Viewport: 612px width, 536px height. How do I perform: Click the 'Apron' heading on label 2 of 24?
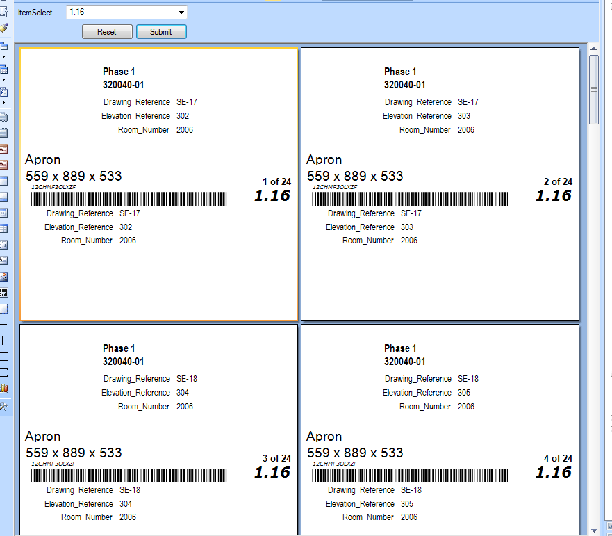click(x=324, y=160)
